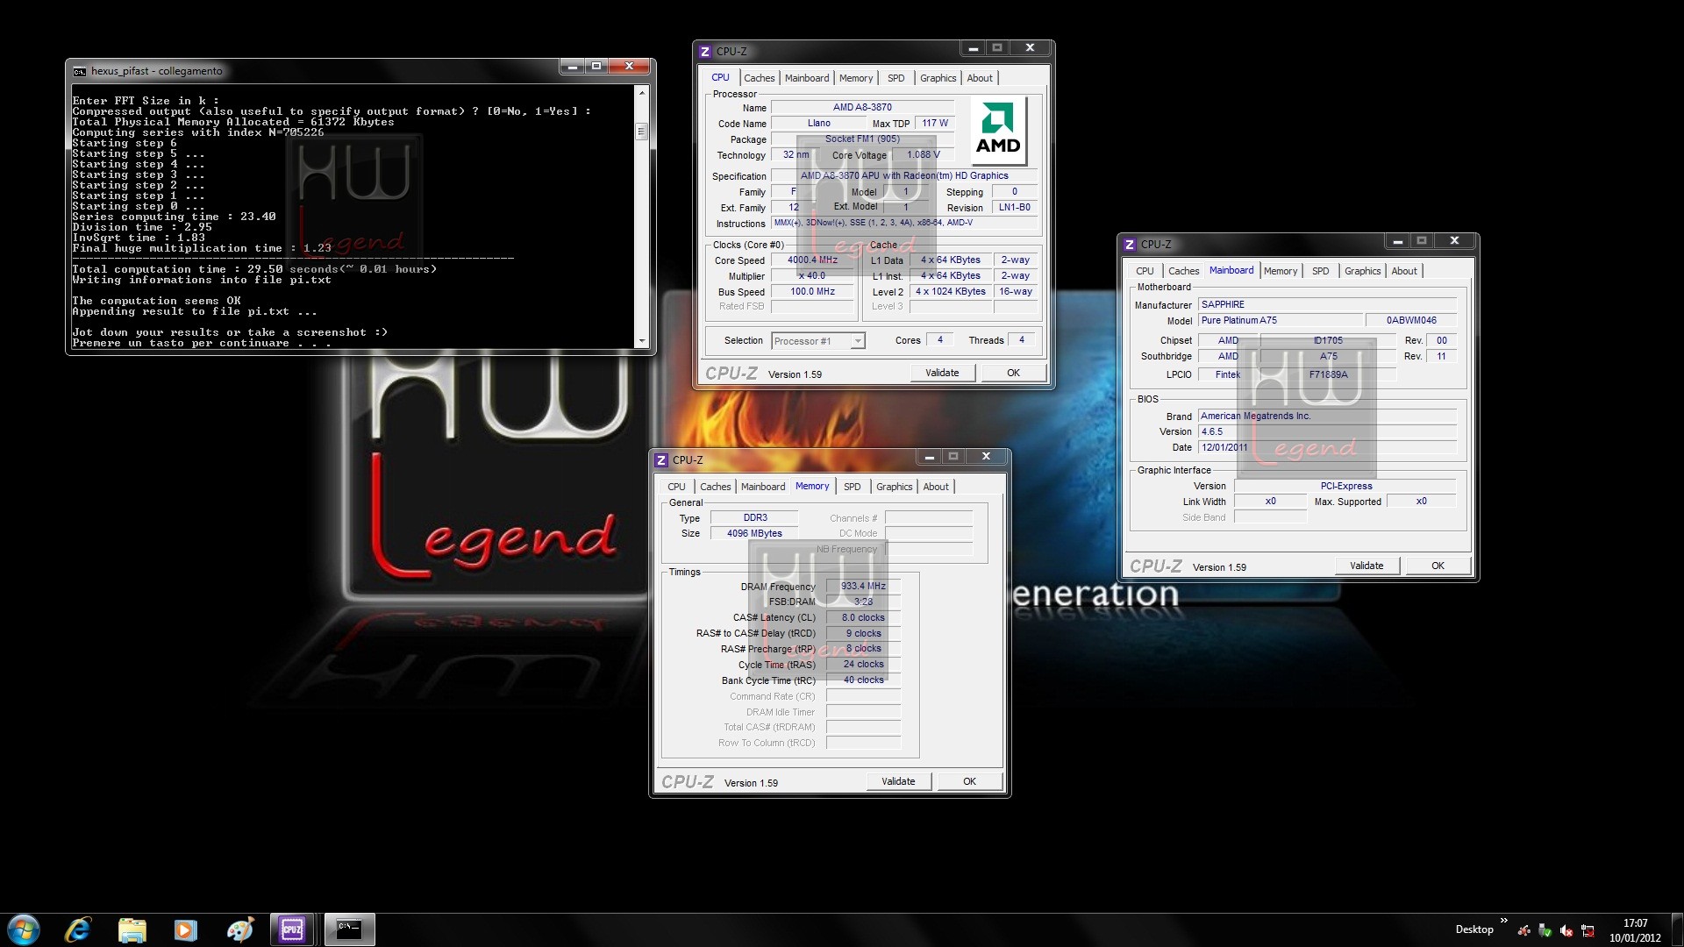Switch to CPU tab in Memory window

(x=676, y=487)
